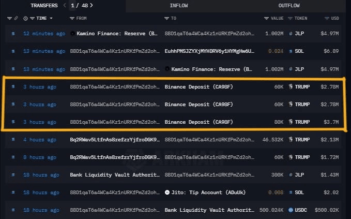Image resolution: width=351 pixels, height=219 pixels.
Task: Click the $1.72M USD value
Action: point(329,157)
